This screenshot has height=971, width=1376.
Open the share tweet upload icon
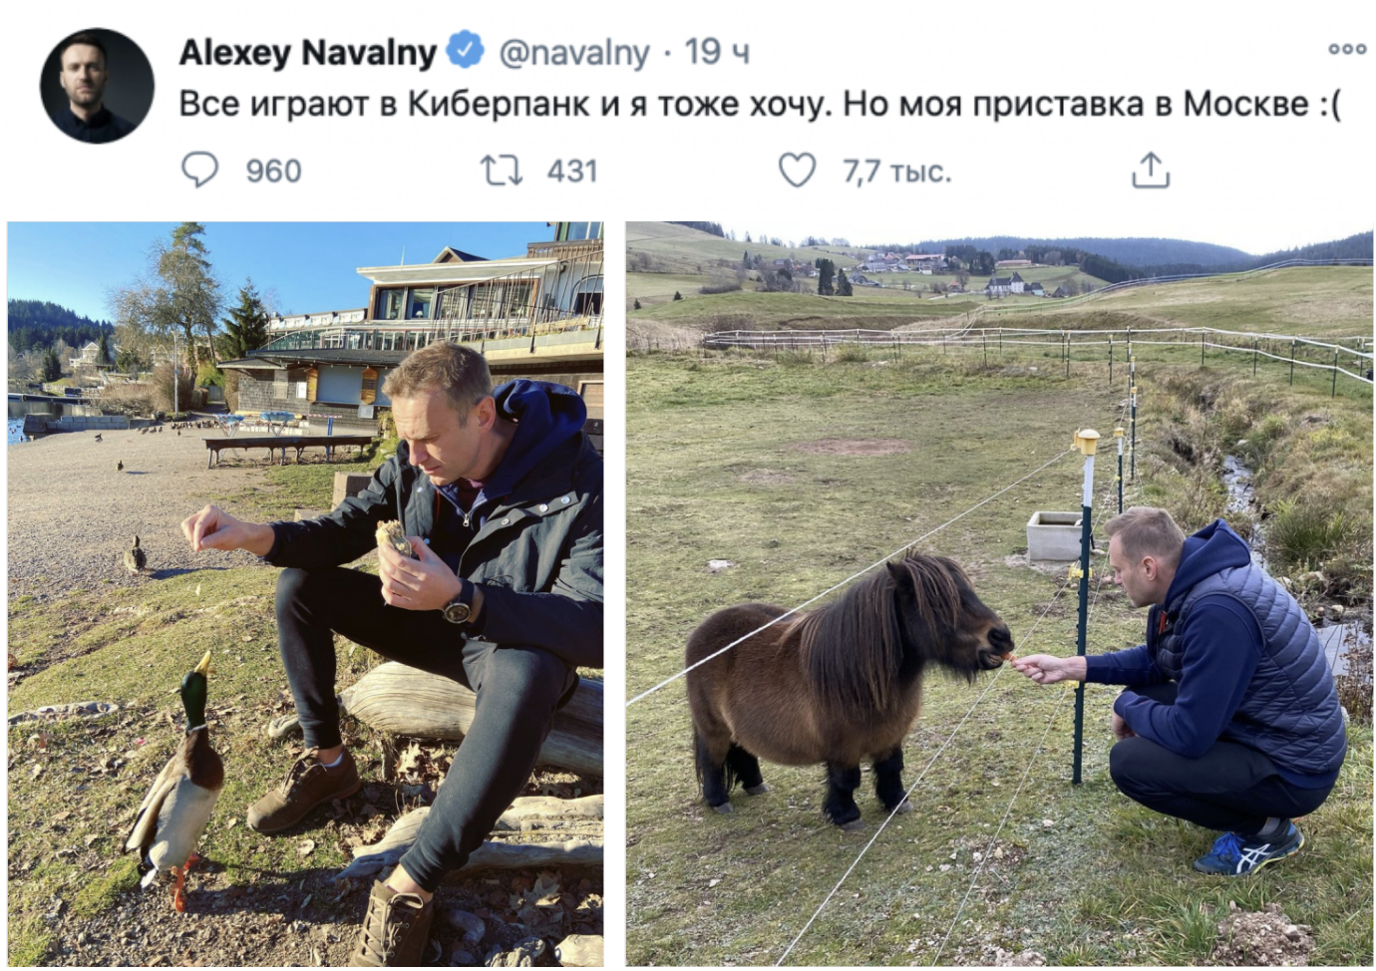pos(1150,170)
